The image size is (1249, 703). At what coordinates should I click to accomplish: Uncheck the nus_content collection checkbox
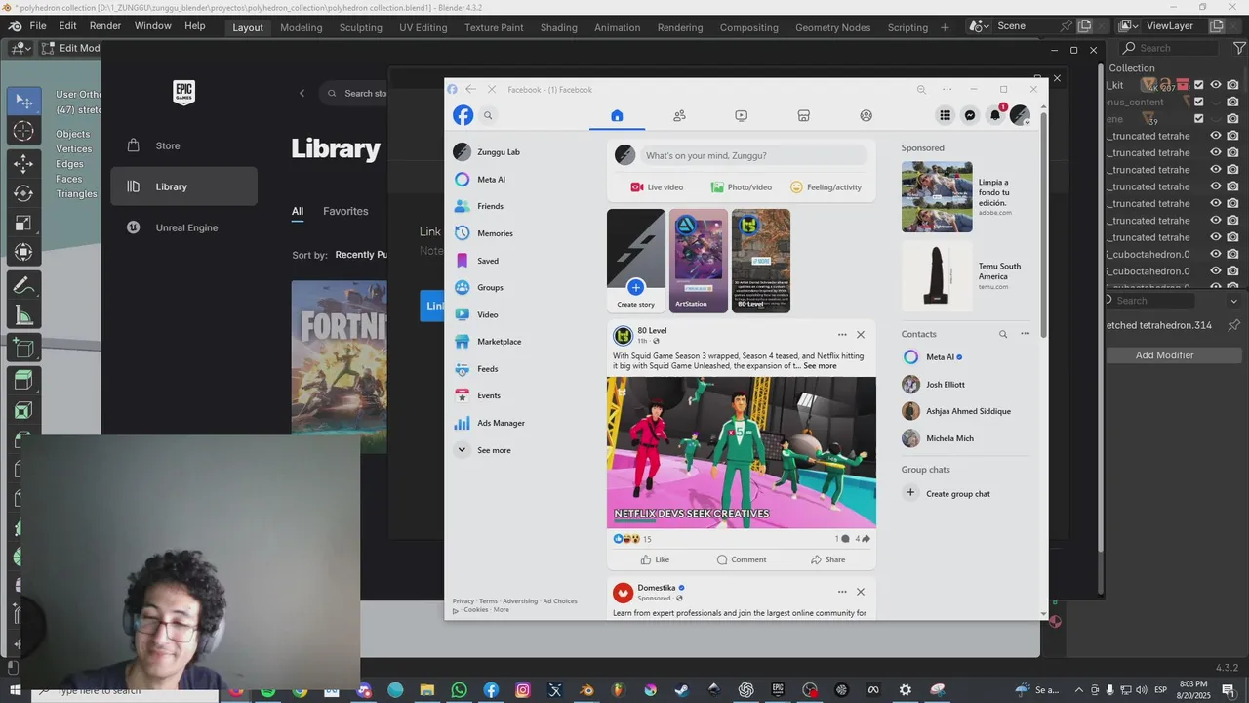click(x=1199, y=102)
